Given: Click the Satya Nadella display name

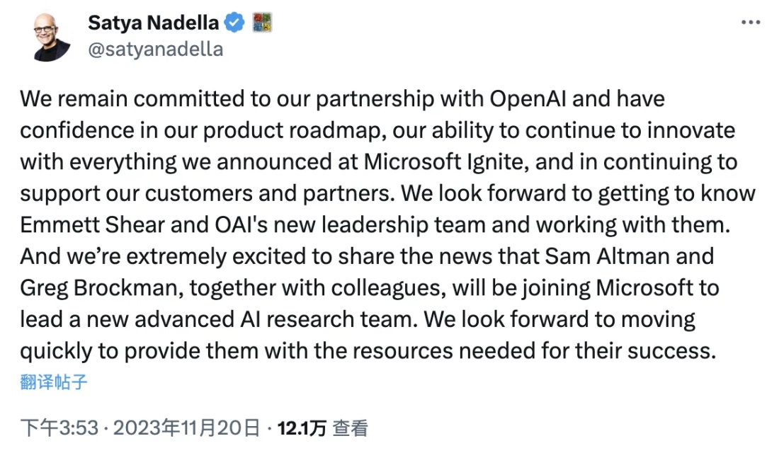Looking at the screenshot, I should click(154, 23).
